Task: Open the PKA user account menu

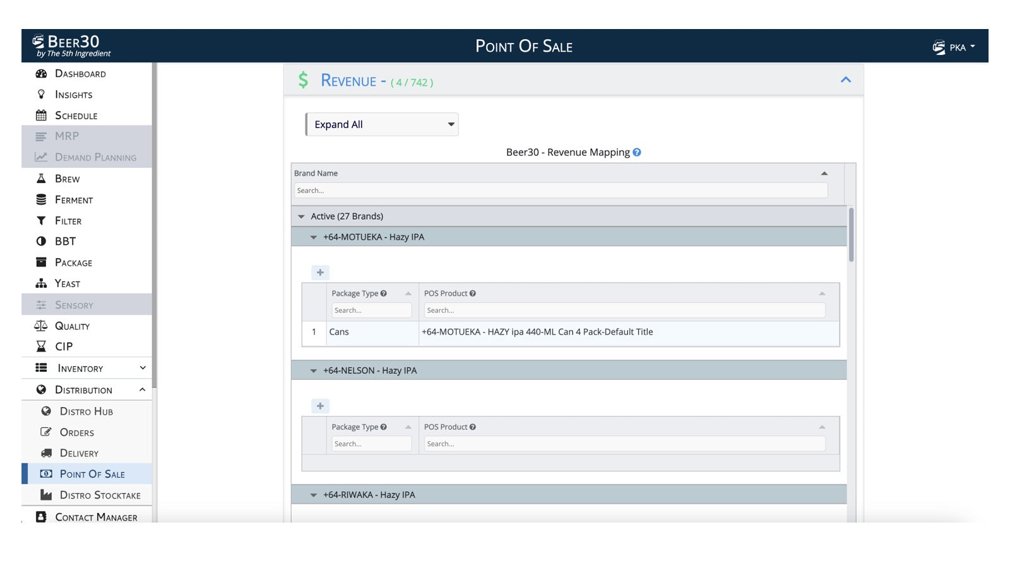Action: (x=954, y=47)
